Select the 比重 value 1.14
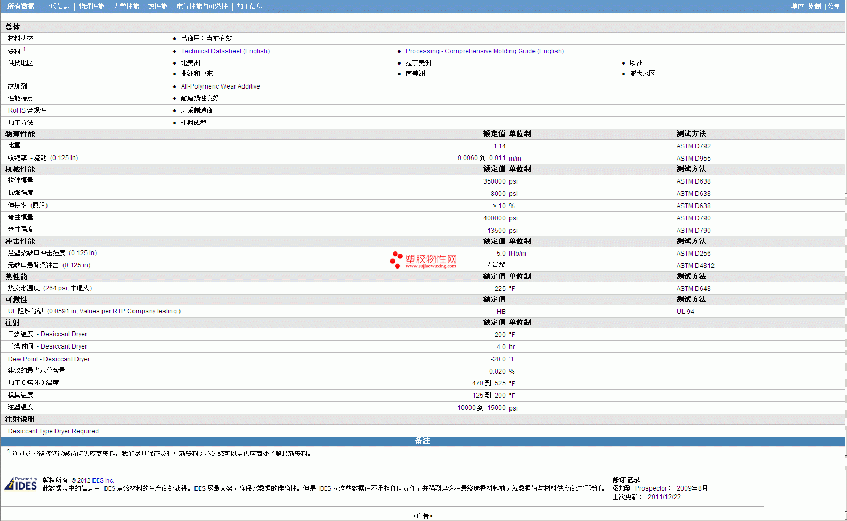 click(499, 146)
